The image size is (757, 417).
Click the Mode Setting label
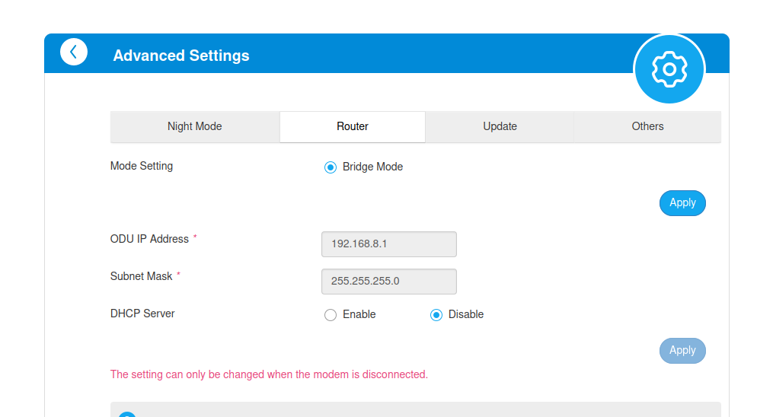(x=142, y=166)
